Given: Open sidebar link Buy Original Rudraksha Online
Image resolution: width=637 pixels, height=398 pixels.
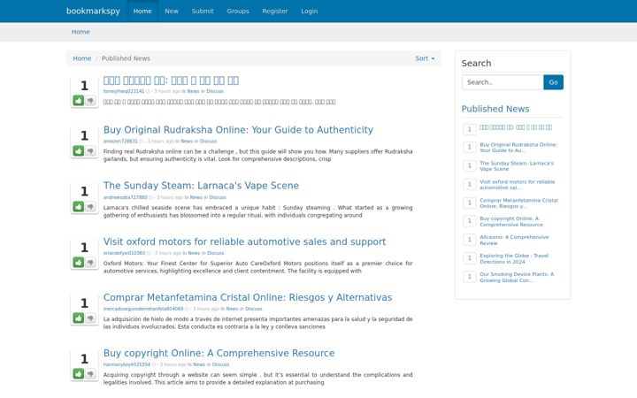Looking at the screenshot, I should pyautogui.click(x=518, y=148).
